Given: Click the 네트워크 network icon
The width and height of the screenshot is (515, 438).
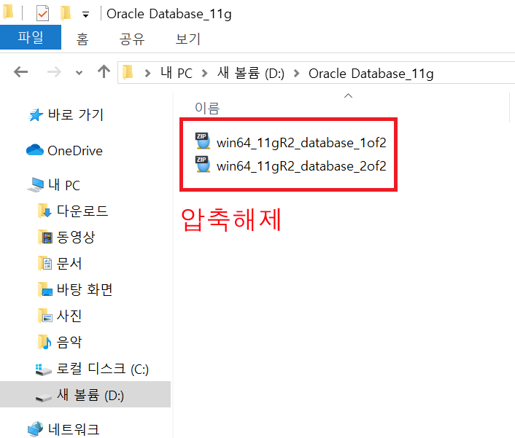Looking at the screenshot, I should point(36,429).
